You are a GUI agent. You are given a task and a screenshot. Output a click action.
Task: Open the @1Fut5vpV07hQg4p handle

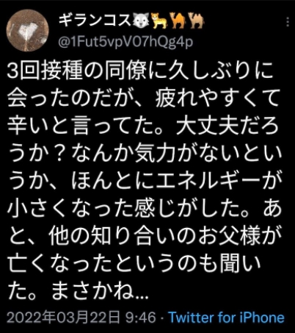[x=125, y=42]
